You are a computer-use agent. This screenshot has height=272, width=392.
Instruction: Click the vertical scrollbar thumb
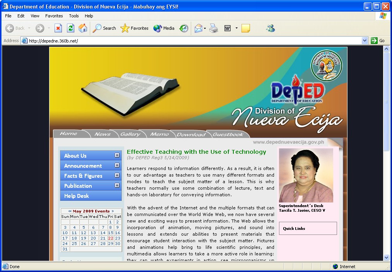pos(386,102)
